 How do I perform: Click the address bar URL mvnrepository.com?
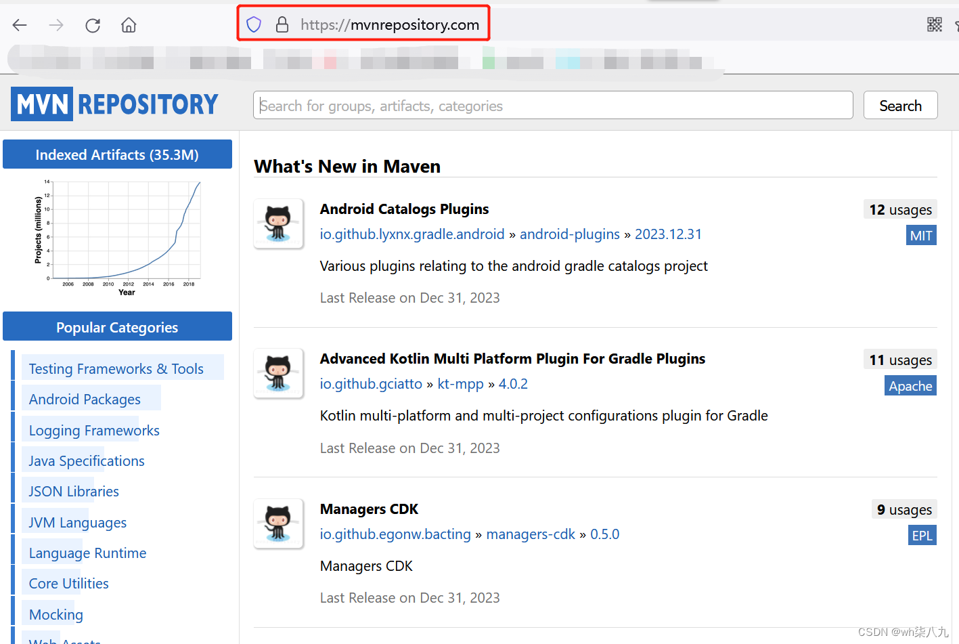[x=390, y=25]
